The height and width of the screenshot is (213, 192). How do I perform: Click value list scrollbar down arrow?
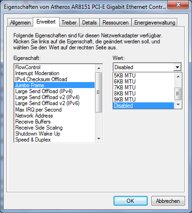(x=178, y=105)
